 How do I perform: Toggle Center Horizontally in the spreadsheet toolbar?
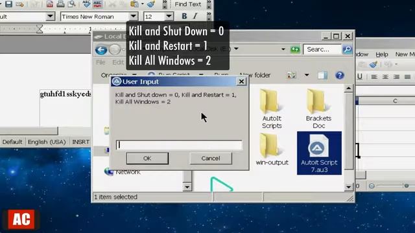[385, 77]
